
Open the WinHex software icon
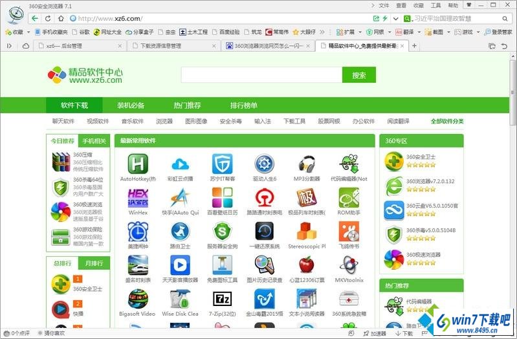point(138,197)
